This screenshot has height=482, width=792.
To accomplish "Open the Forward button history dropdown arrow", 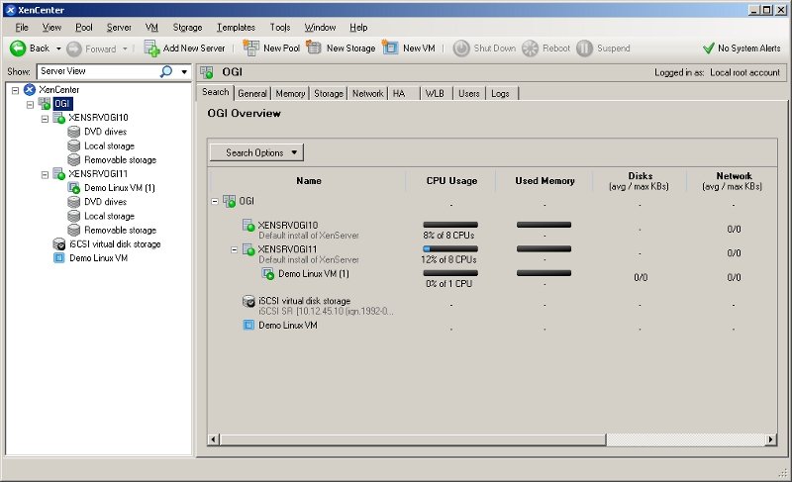I will [x=125, y=48].
